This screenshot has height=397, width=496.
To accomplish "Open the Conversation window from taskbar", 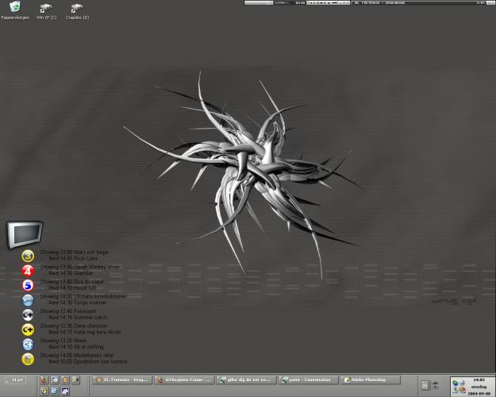I will [309, 380].
